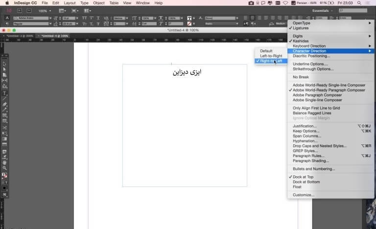
Task: Open the Type menu
Action: pos(84,3)
